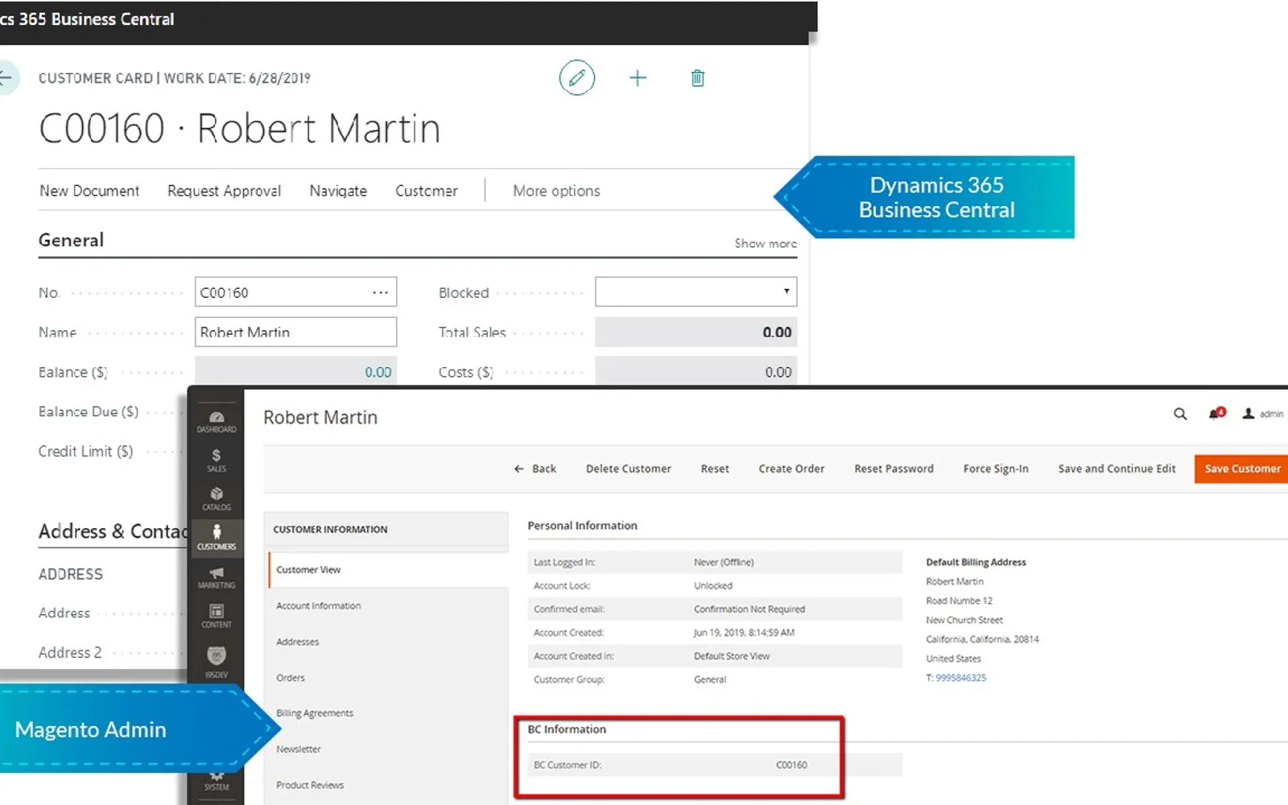
Task: Select Newsletter tab
Action: click(298, 749)
